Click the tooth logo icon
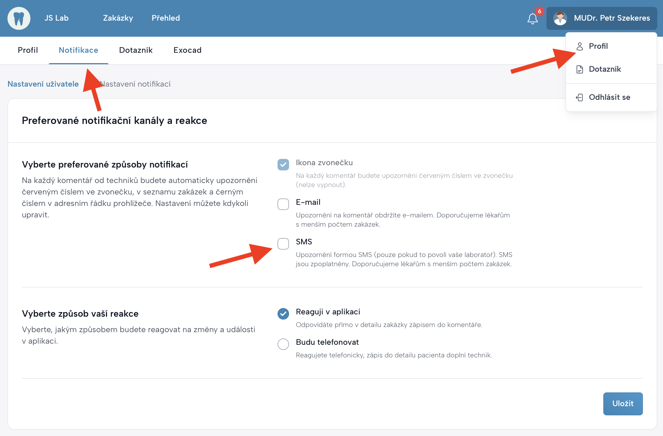The width and height of the screenshot is (663, 436). 19,18
